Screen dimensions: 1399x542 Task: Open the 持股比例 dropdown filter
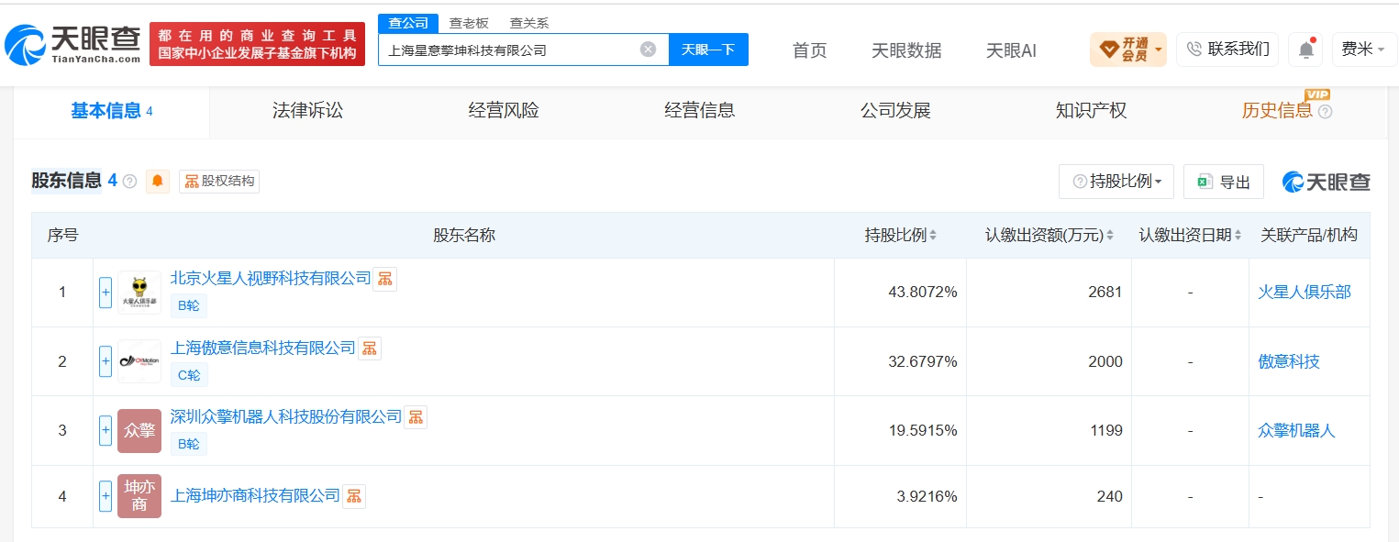[x=1116, y=182]
